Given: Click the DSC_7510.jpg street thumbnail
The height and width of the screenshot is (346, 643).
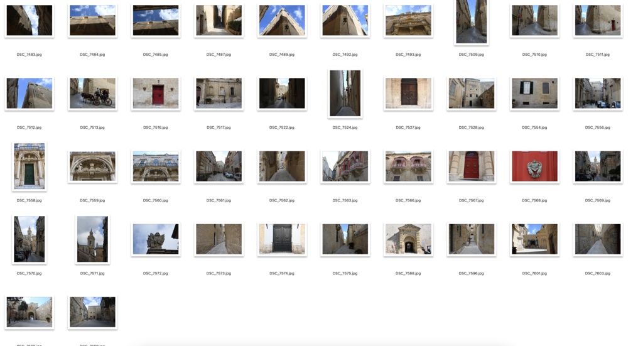Looking at the screenshot, I should (x=534, y=20).
